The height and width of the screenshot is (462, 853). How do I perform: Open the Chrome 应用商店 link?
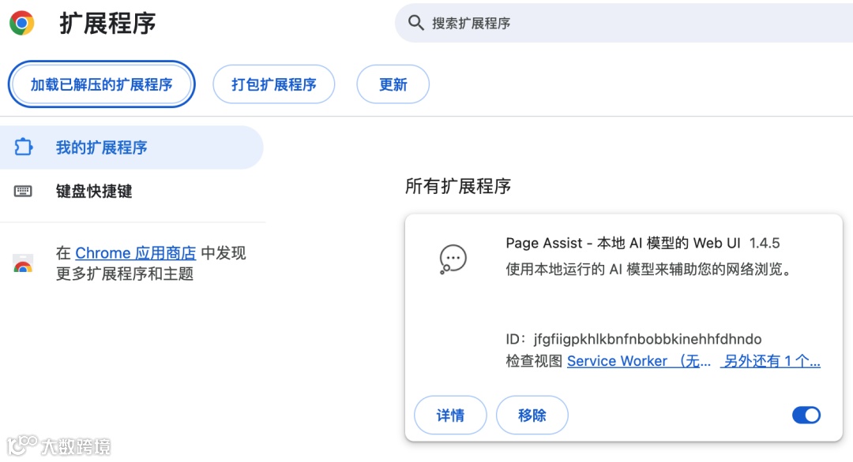click(x=136, y=253)
